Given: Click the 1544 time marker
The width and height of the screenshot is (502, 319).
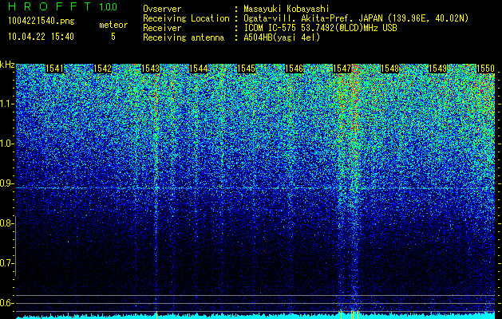Looking at the screenshot, I should pyautogui.click(x=198, y=69).
